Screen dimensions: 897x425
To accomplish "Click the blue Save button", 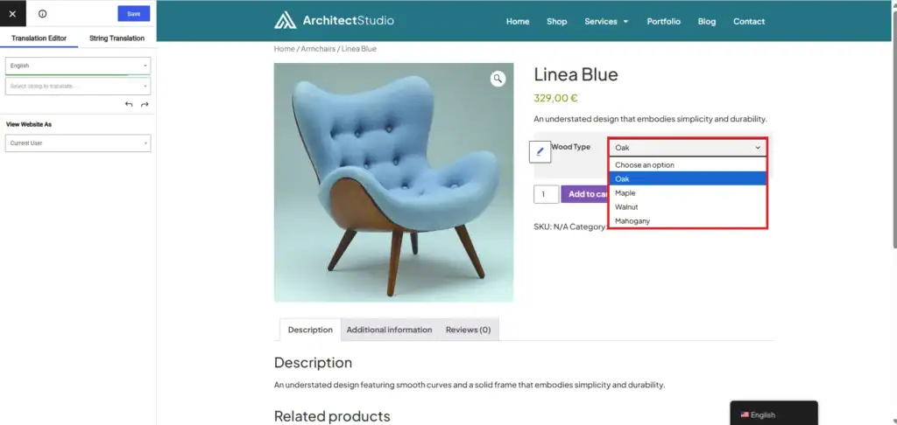I will pos(134,14).
